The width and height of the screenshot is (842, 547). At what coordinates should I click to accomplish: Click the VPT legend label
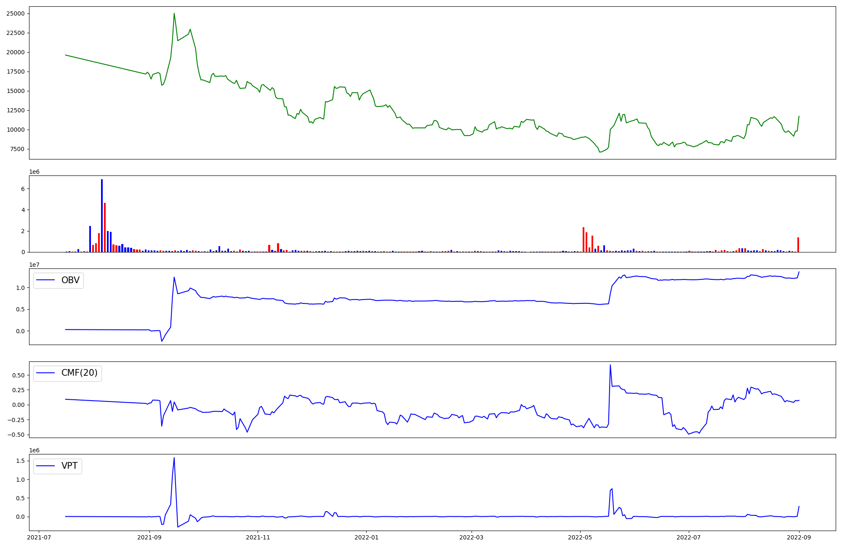click(x=69, y=466)
